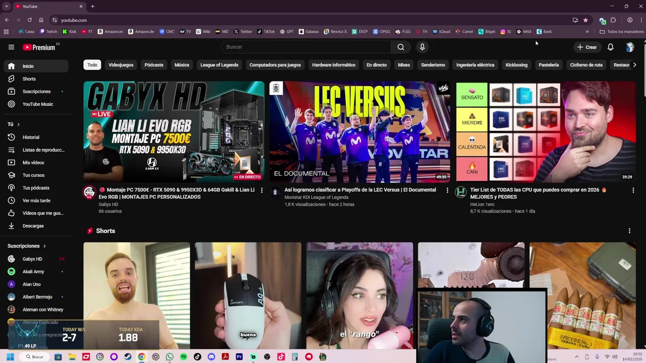Open Historial in the sidebar
The height and width of the screenshot is (363, 646).
(x=36, y=137)
